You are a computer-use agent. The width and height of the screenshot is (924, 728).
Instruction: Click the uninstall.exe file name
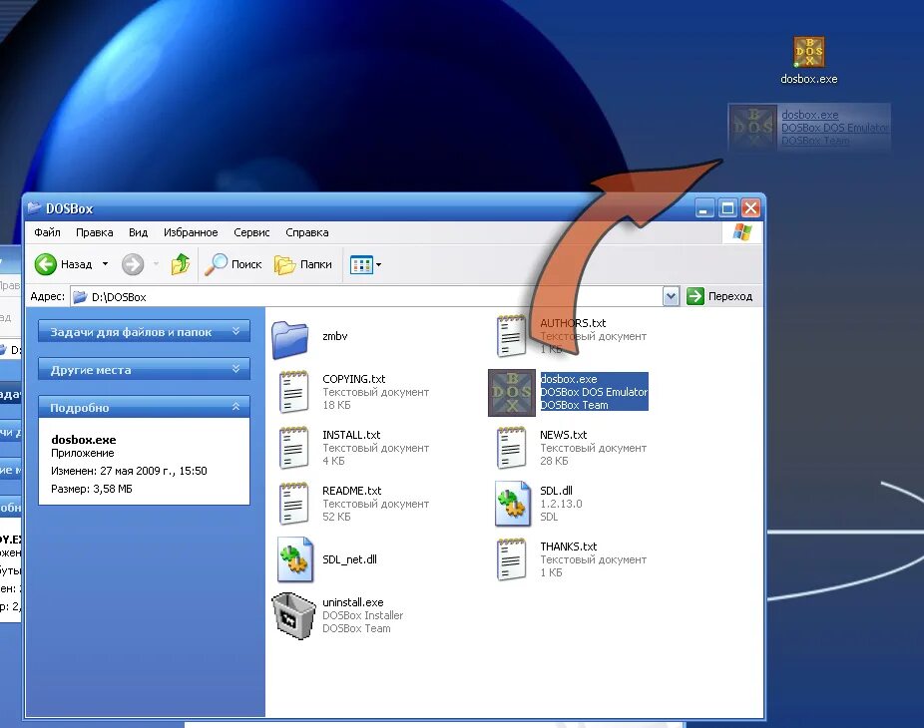point(353,602)
